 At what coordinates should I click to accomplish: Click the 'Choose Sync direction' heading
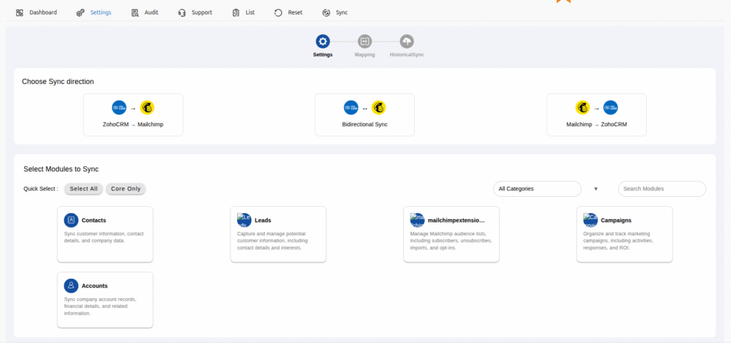pos(58,81)
